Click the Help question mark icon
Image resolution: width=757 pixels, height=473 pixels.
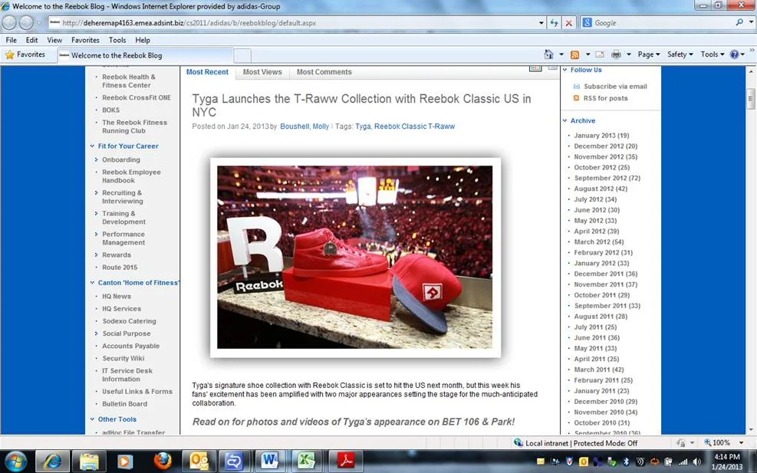coord(734,54)
